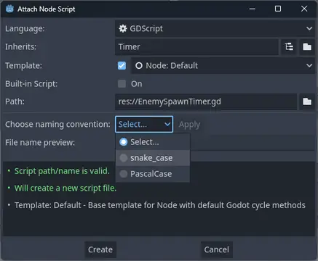The width and height of the screenshot is (318, 261).
Task: Uncheck the Template checkbox
Action: point(122,65)
